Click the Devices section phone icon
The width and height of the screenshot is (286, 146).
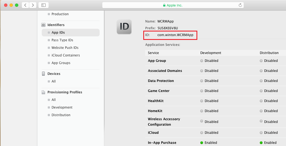43,74
